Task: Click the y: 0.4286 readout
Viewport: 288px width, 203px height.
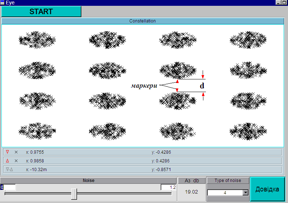Action: click(x=161, y=161)
